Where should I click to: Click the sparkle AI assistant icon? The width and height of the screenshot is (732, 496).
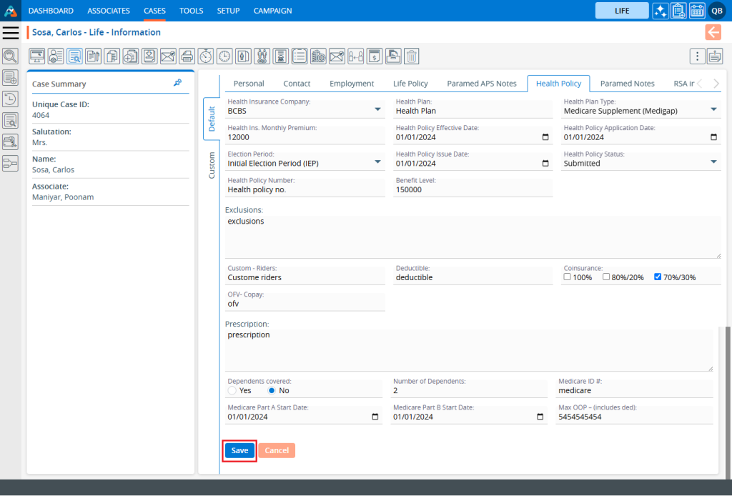660,11
